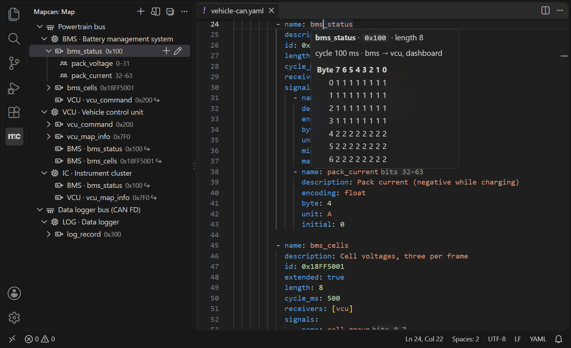Collapse the Data logger bus (CAN FD) node
Viewport: 571px width, 348px height.
40,210
